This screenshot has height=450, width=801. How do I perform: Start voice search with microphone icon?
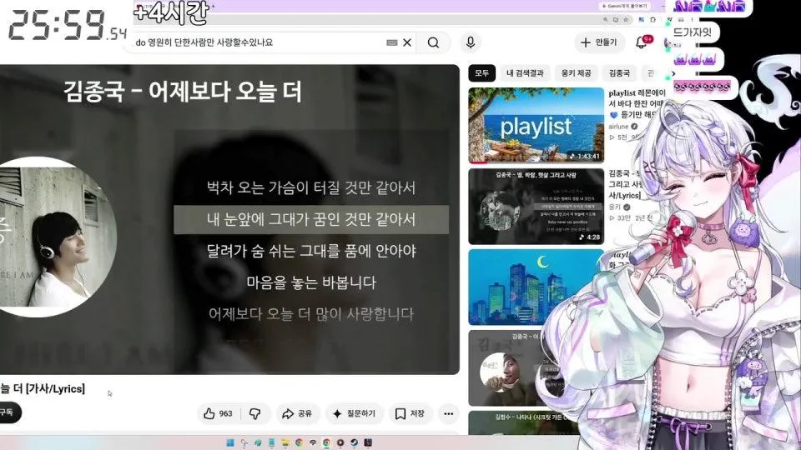[x=471, y=42]
